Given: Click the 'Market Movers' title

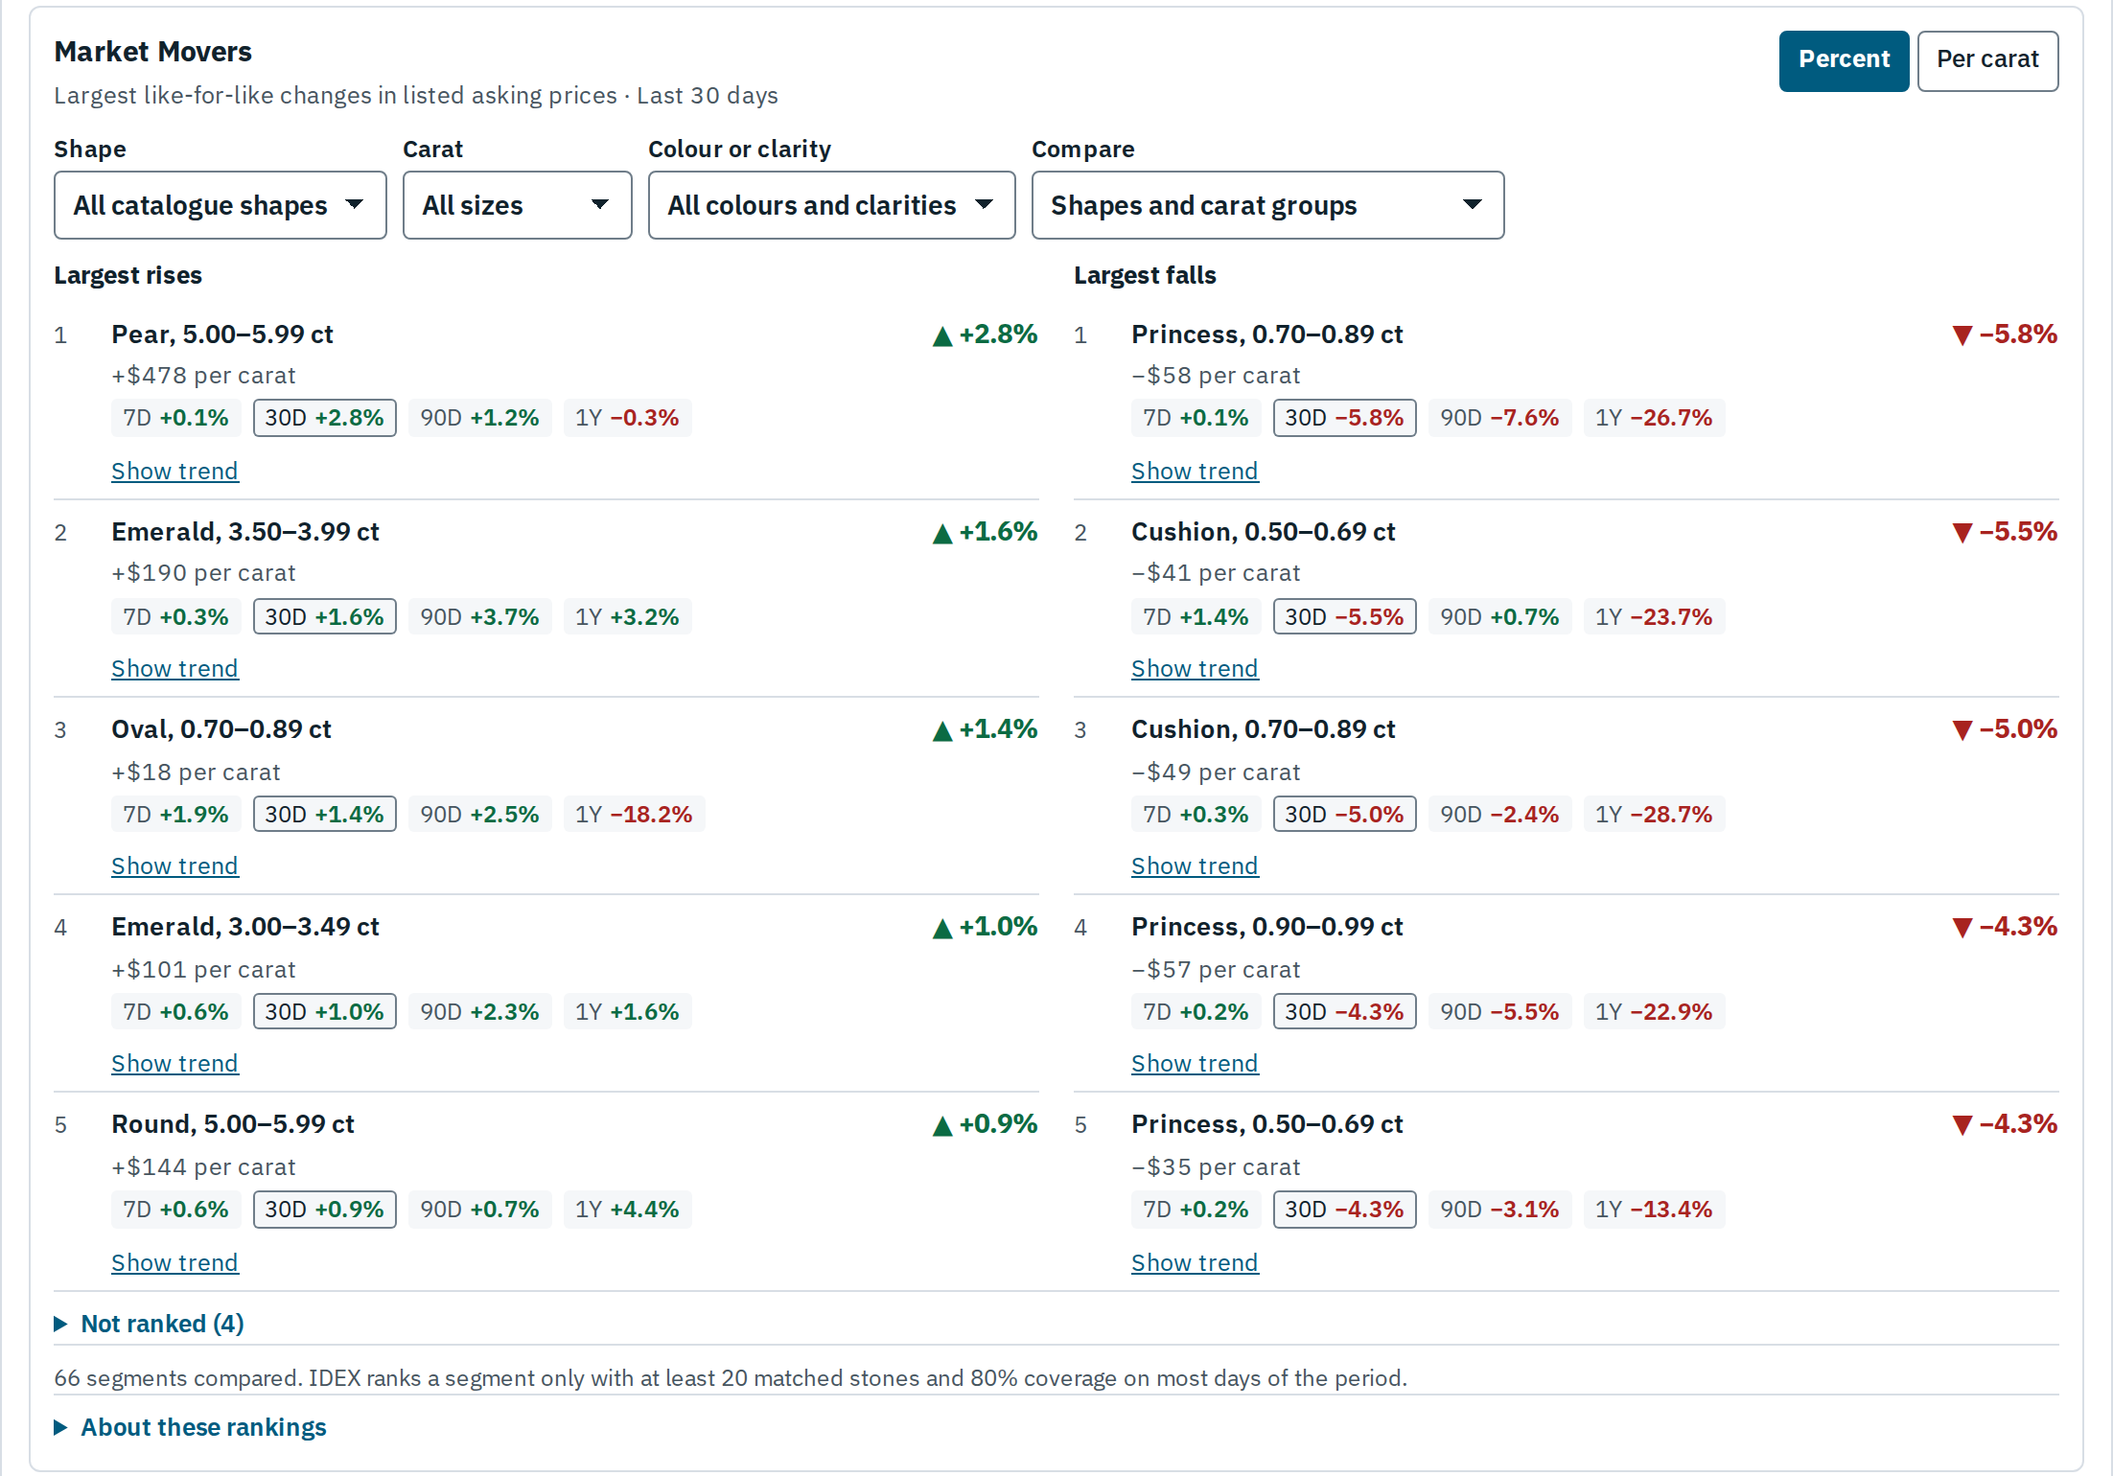Looking at the screenshot, I should [152, 52].
